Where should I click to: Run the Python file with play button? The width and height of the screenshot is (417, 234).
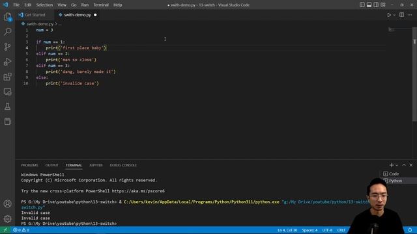(389, 15)
